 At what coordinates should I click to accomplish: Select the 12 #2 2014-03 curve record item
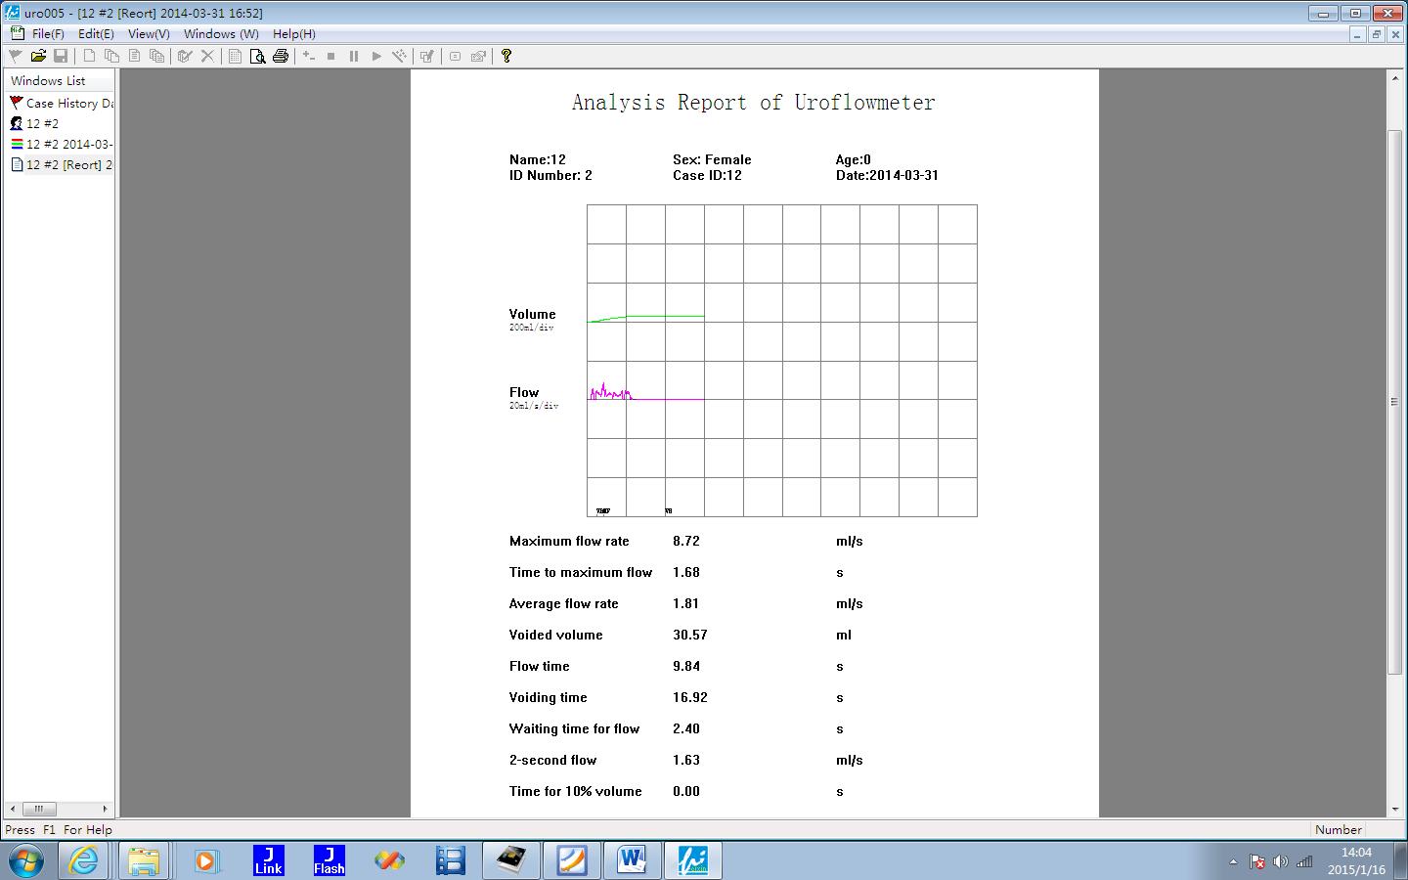68,144
